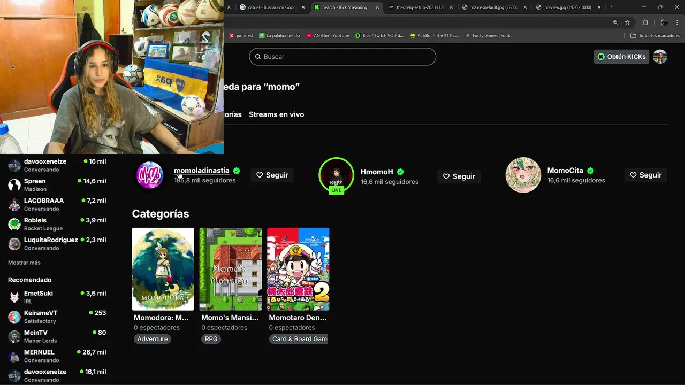
Task: Open Spreen avatar in sidebar
Action: click(x=14, y=185)
